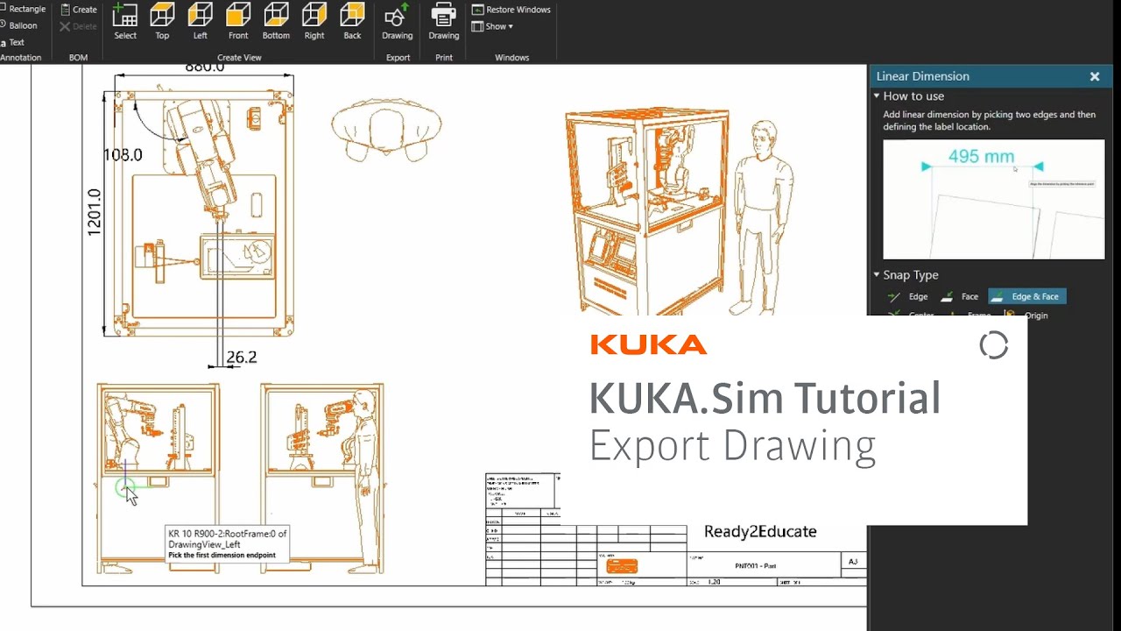Click the Export Drawing icon

click(397, 22)
